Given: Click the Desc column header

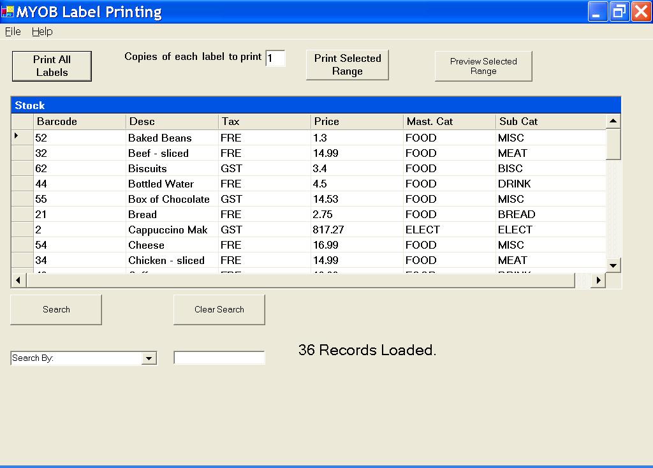Looking at the screenshot, I should 172,122.
